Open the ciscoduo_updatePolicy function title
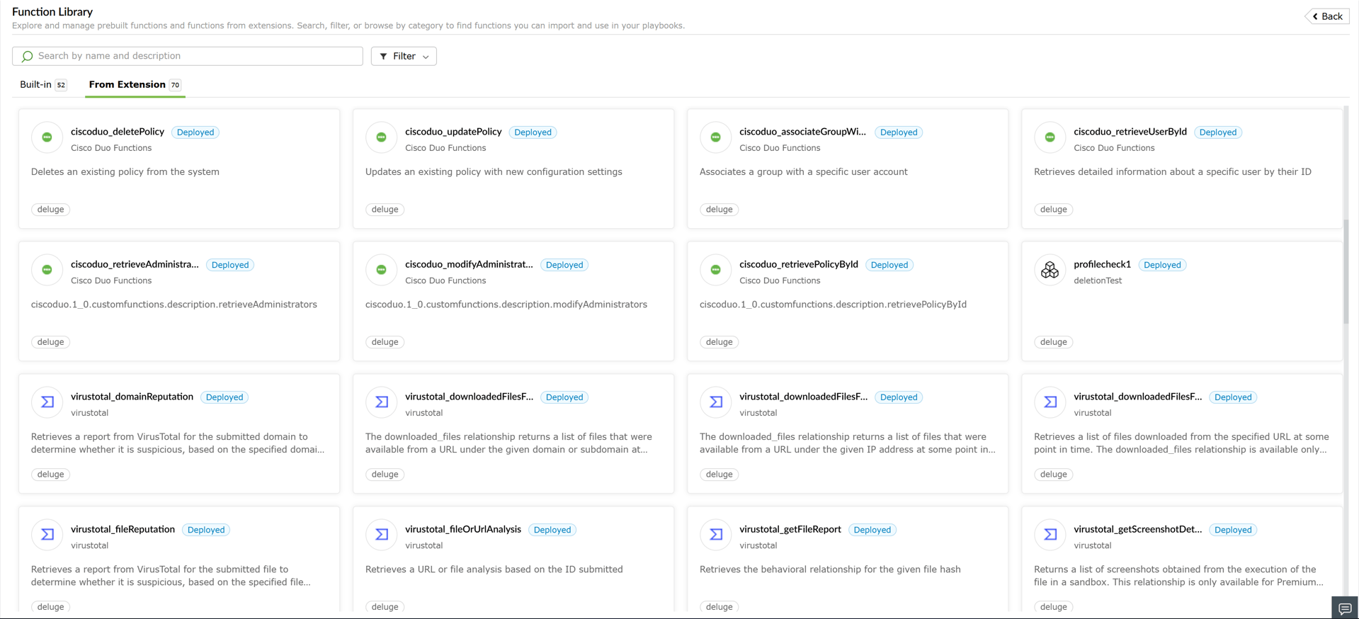1359x619 pixels. click(x=453, y=132)
